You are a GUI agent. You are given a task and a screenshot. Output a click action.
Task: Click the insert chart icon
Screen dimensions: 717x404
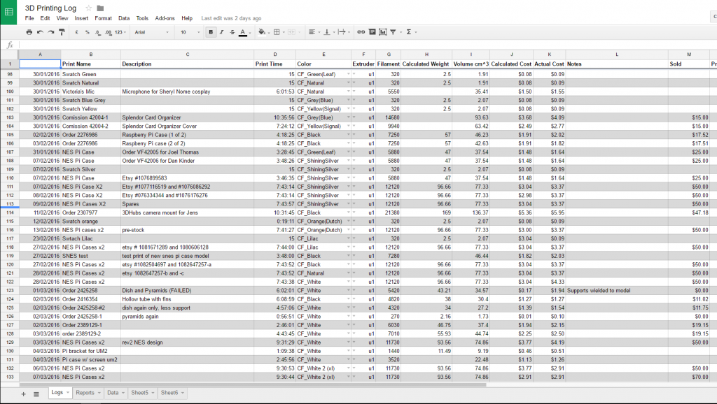[x=382, y=32]
